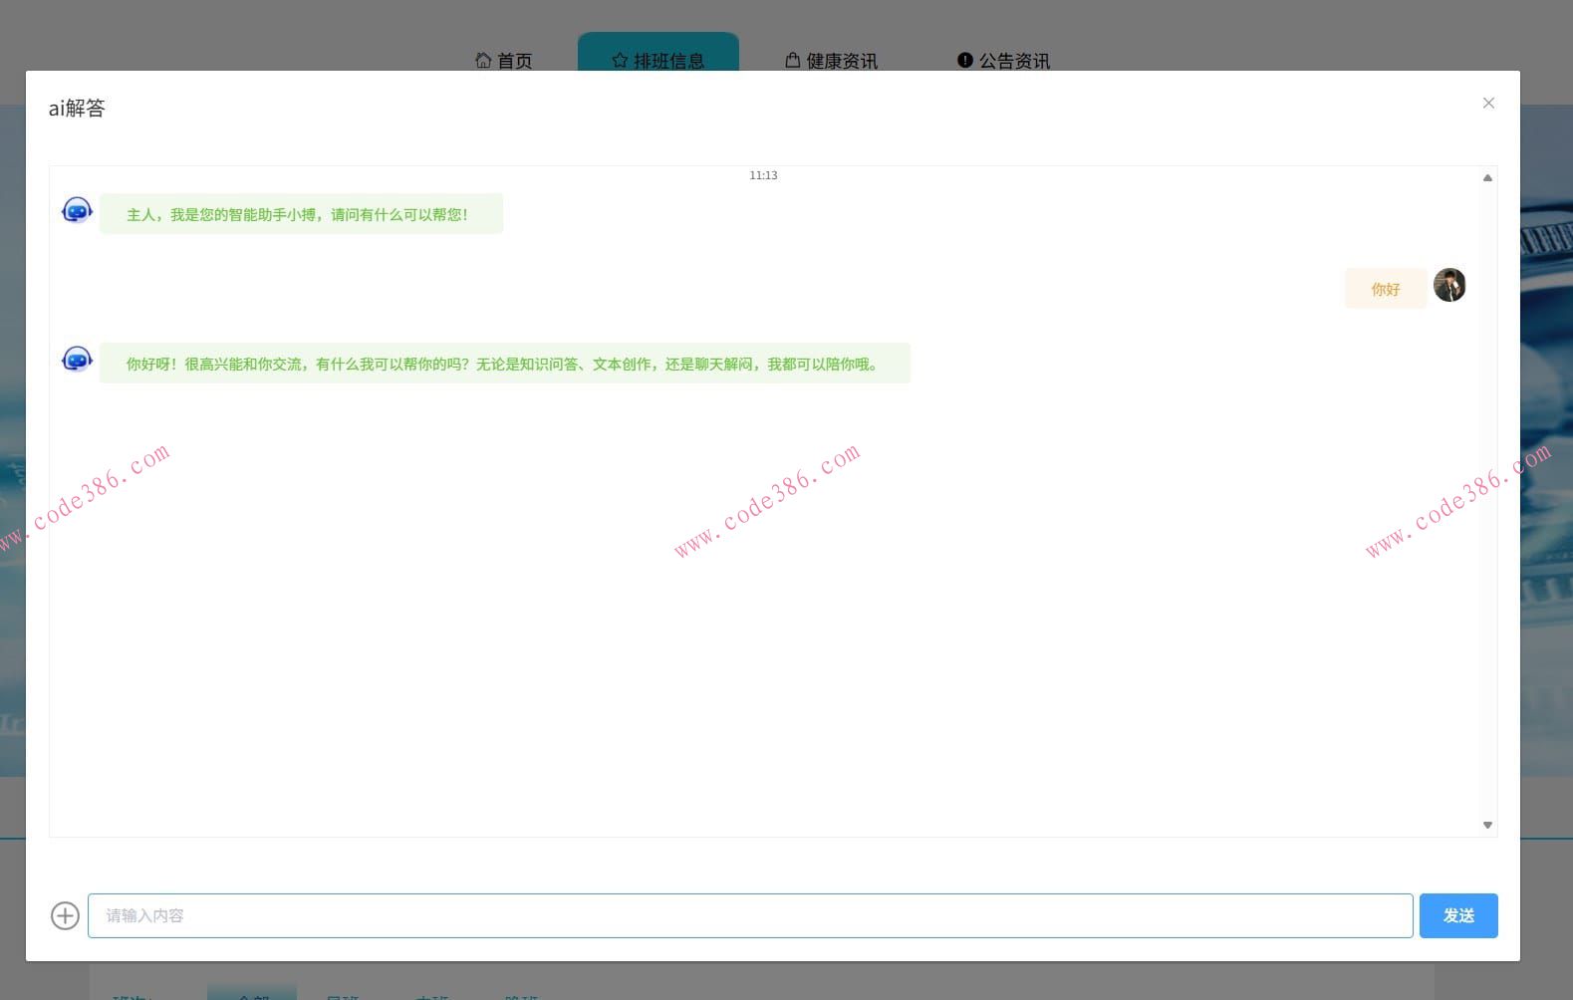Click the robot avatar beside the 你好呀 reply

[x=77, y=359]
